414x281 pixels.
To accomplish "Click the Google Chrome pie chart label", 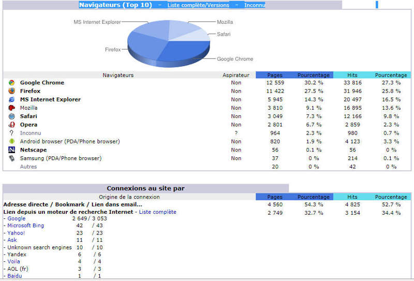I will pos(235,59).
